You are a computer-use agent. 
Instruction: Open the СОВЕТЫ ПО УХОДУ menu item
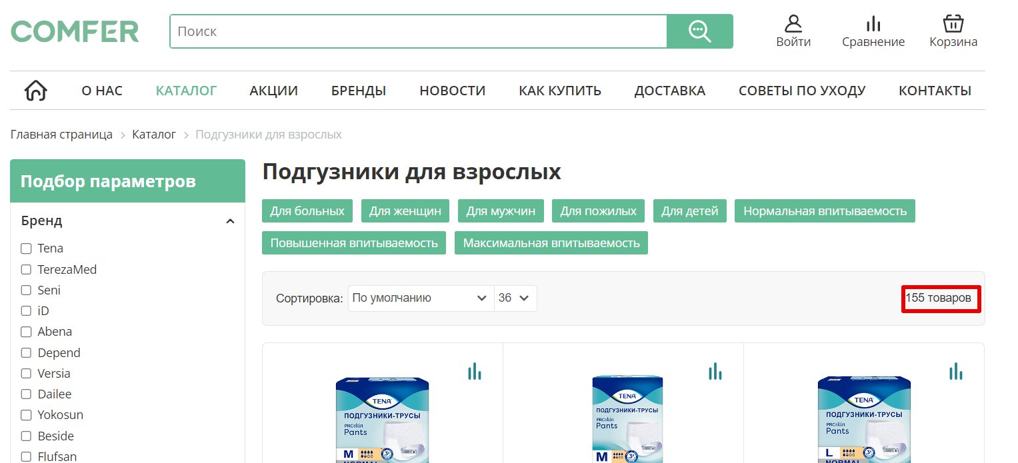[802, 91]
